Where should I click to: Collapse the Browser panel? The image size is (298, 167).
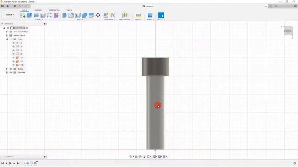point(2,24)
